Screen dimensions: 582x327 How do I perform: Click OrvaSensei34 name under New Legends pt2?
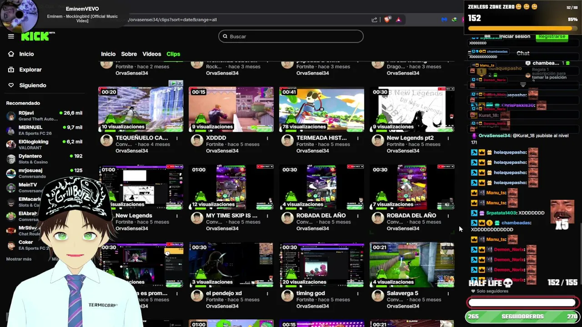pyautogui.click(x=403, y=151)
